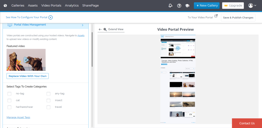Open the Manage Asset Tags link
This screenshot has width=262, height=128.
(x=18, y=117)
